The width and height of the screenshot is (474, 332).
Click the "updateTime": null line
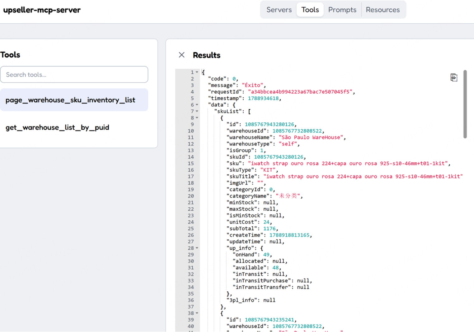256,242
